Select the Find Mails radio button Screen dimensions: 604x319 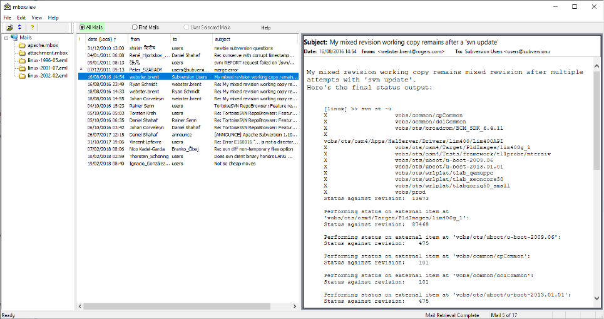coord(146,28)
